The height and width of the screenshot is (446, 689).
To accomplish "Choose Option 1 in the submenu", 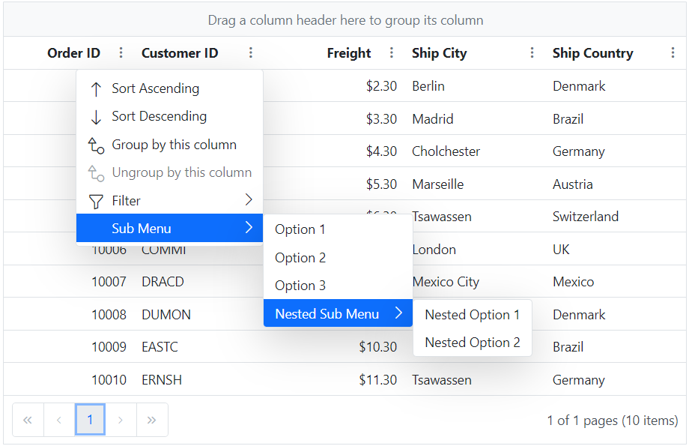I will (338, 229).
